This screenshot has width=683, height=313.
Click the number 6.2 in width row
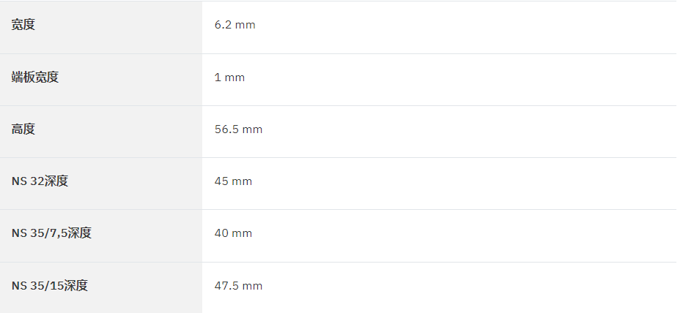223,25
